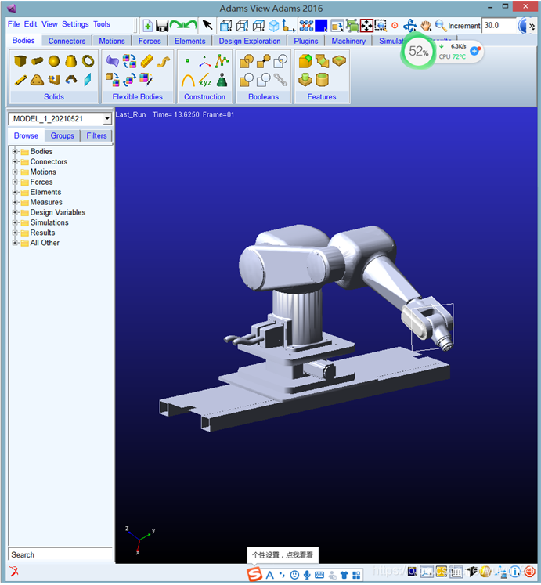Expand the Bodies tree folder
This screenshot has width=541, height=585.
pyautogui.click(x=15, y=152)
